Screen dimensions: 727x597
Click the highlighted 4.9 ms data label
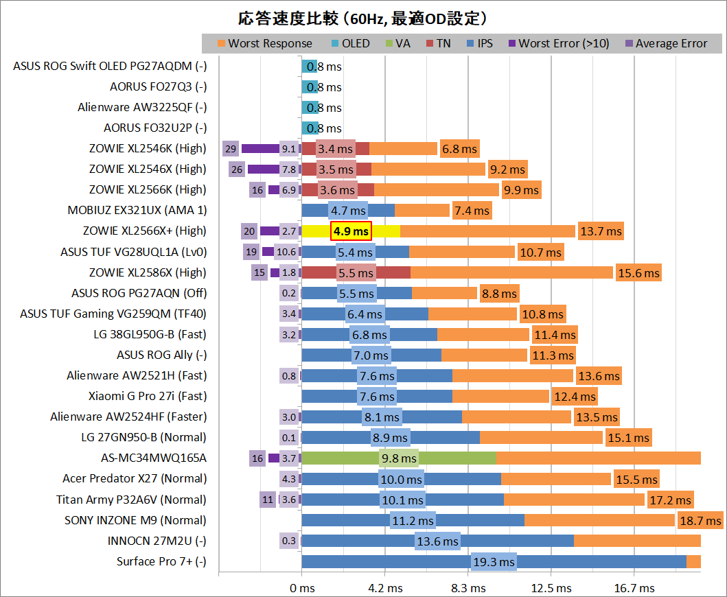(351, 231)
